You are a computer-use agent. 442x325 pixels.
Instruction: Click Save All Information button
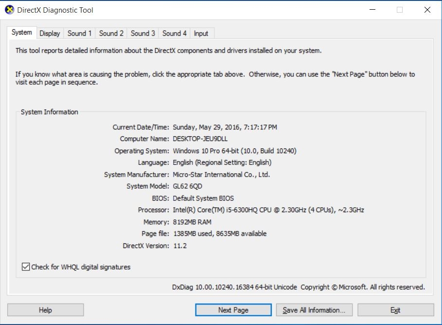click(314, 310)
